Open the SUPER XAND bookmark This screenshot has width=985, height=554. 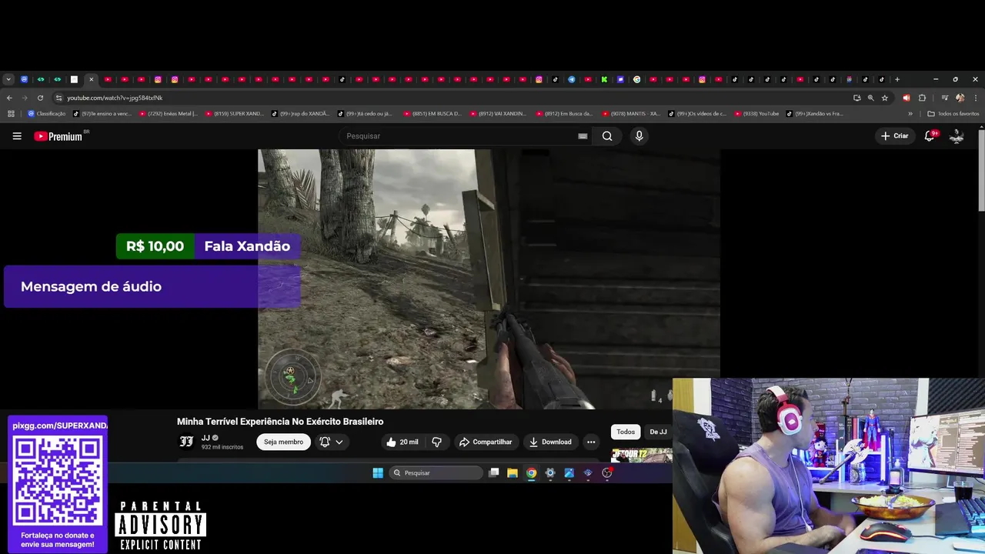click(234, 114)
